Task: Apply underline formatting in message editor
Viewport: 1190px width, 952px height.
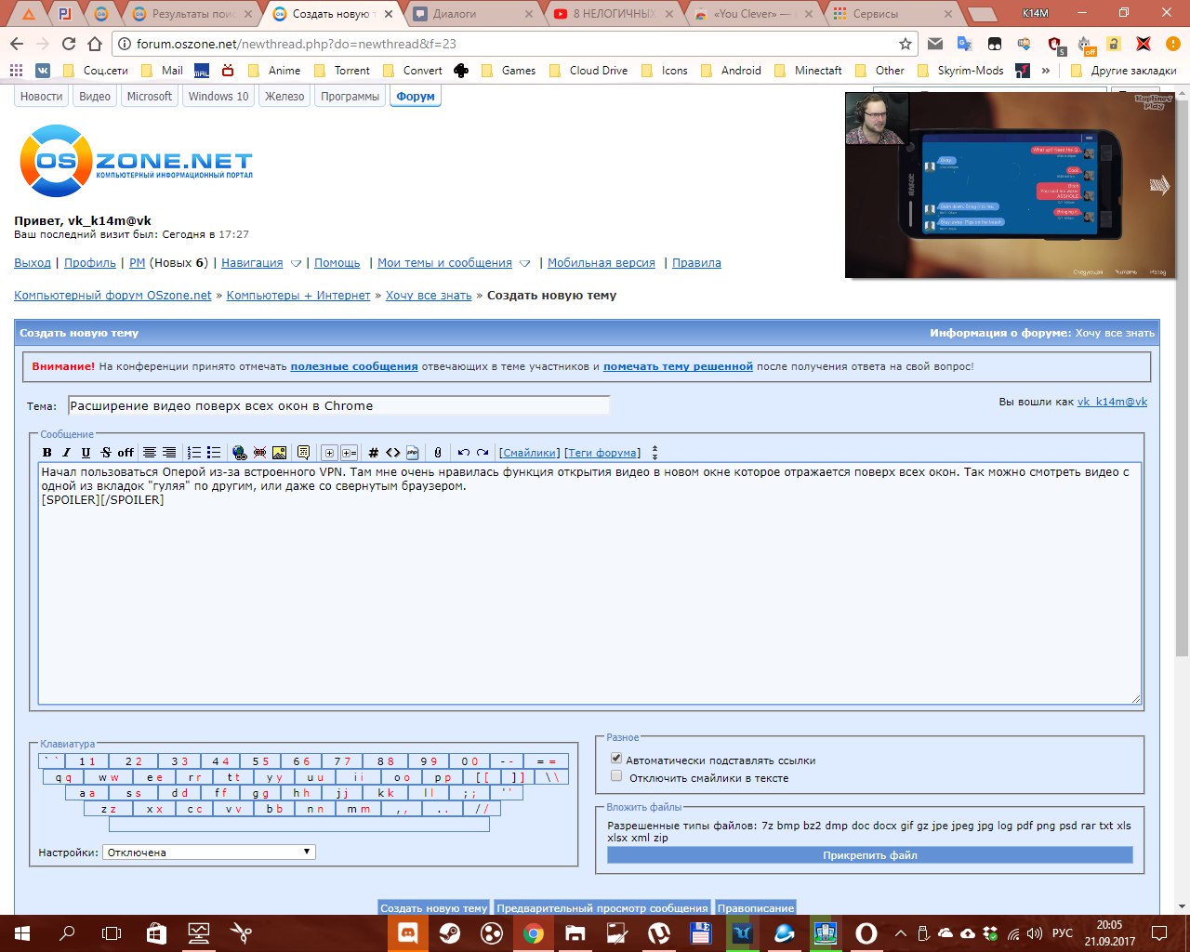Action: (x=86, y=453)
